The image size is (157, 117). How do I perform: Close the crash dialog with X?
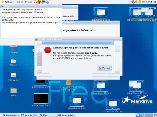(112, 43)
